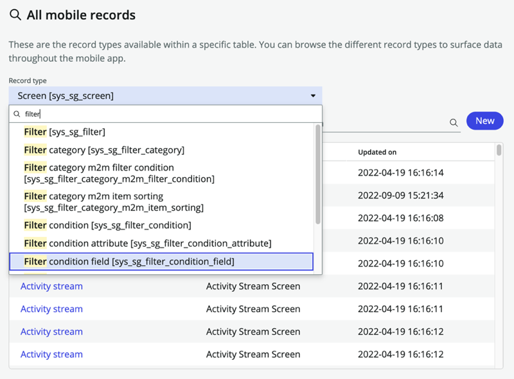
Task: Select Filter category [sys_sg_filter_category] option
Action: (161, 150)
